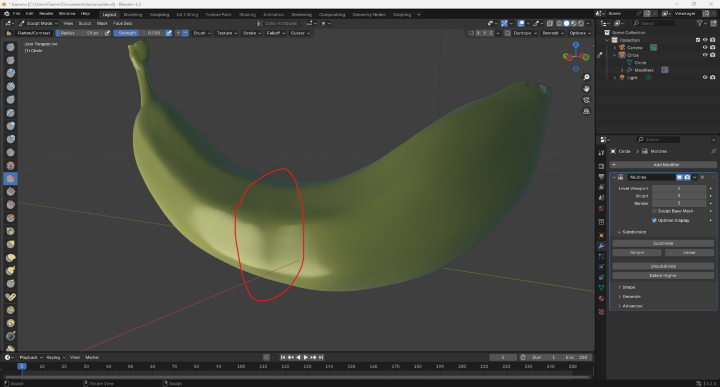
Task: Expand the Generate panel
Action: pyautogui.click(x=631, y=296)
